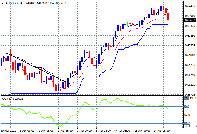The width and height of the screenshot is (197, 134).
Task: Click the 0.62850 price scale value
Action: (x=190, y=36)
